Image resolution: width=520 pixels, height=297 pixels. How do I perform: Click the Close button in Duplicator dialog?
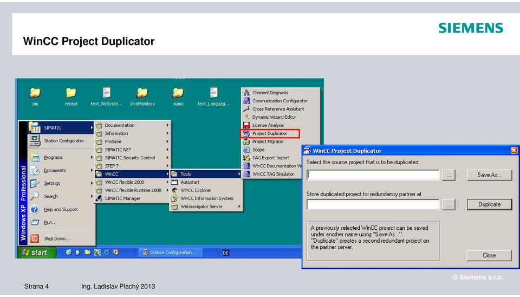(x=489, y=255)
